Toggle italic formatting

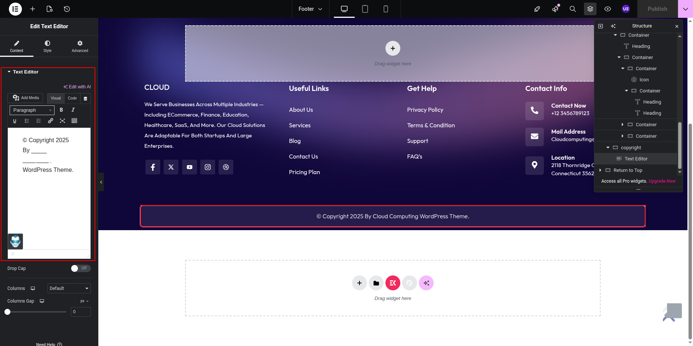73,110
